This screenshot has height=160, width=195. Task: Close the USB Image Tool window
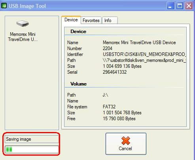point(189,6)
